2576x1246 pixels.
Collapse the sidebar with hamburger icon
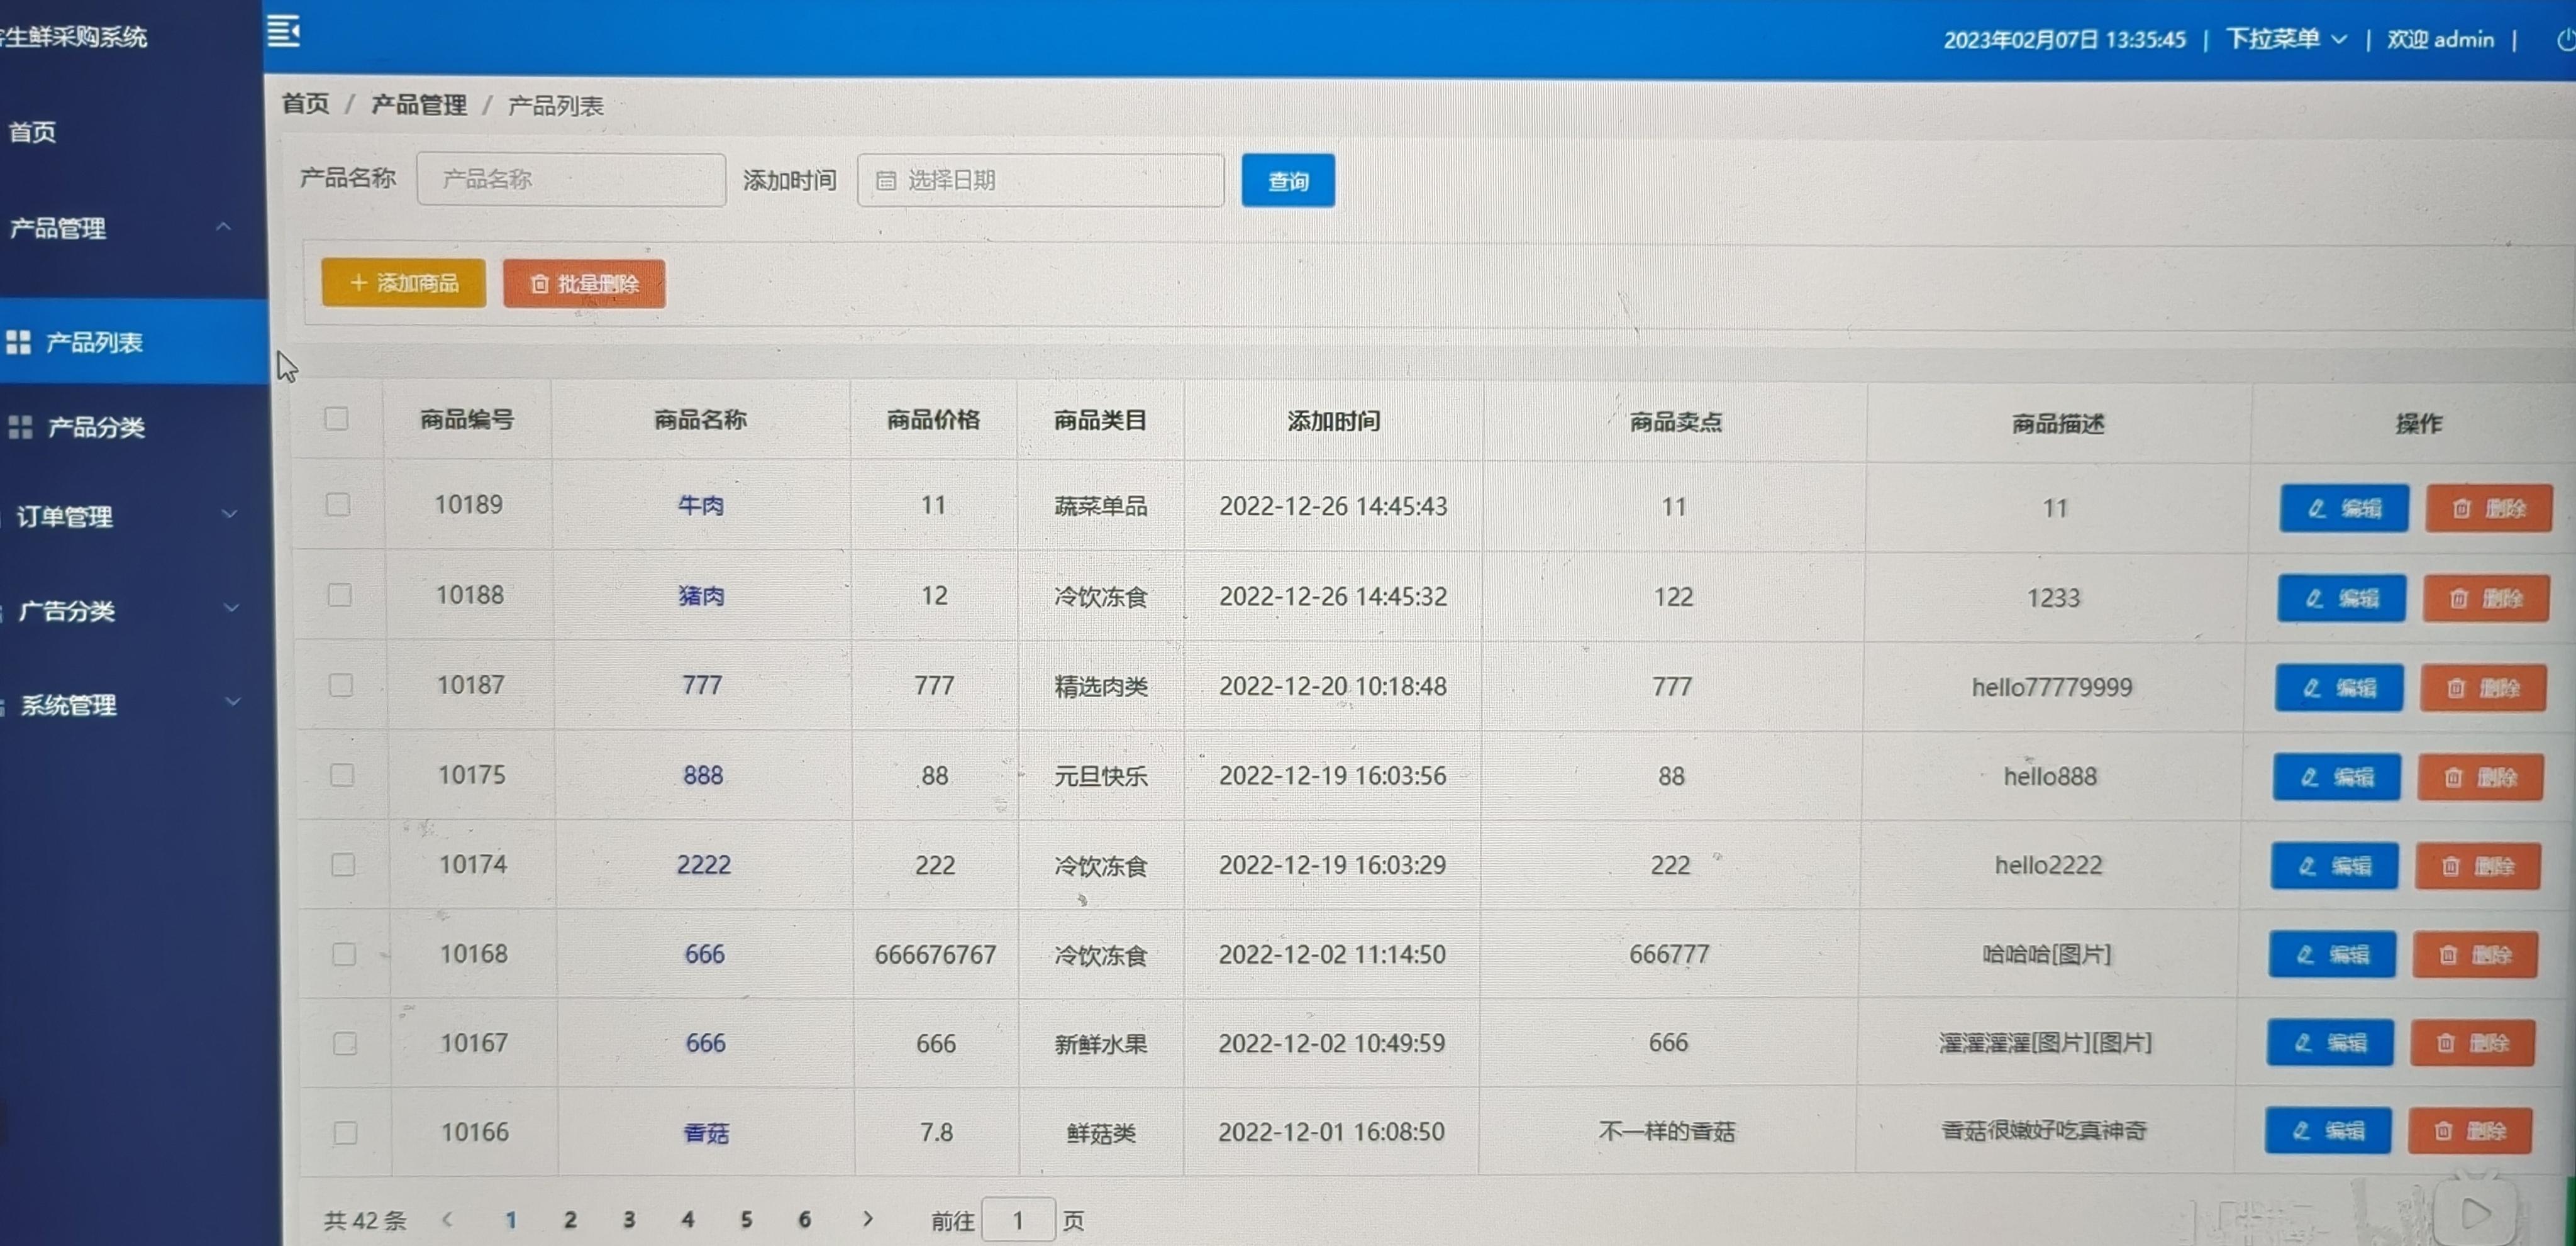tap(284, 31)
